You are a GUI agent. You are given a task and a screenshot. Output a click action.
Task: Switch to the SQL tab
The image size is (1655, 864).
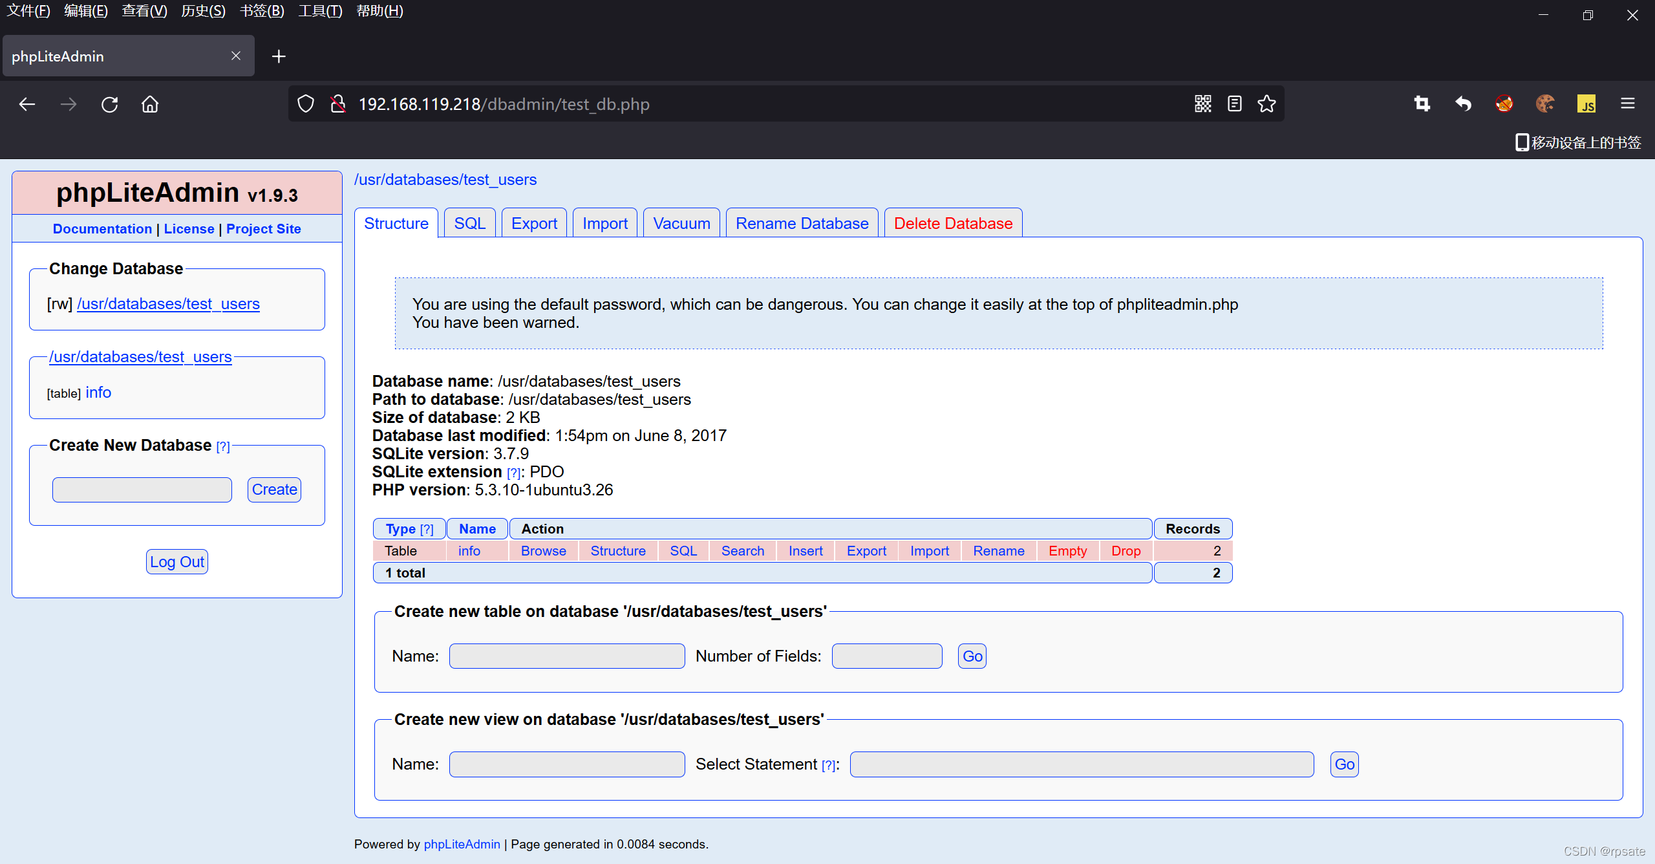(x=469, y=223)
